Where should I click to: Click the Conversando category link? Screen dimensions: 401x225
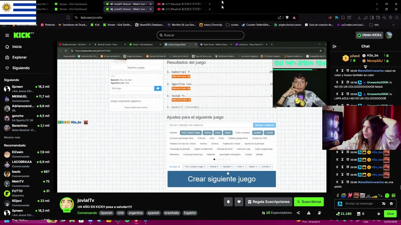[87, 213]
